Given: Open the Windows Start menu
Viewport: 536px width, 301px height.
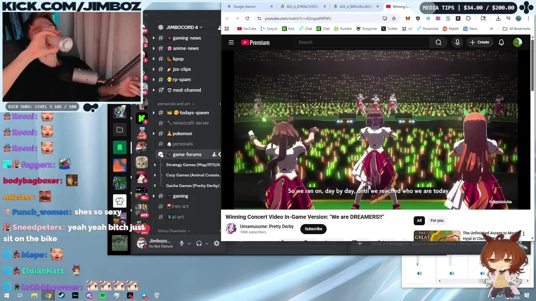Looking at the screenshot, I should tap(7, 296).
